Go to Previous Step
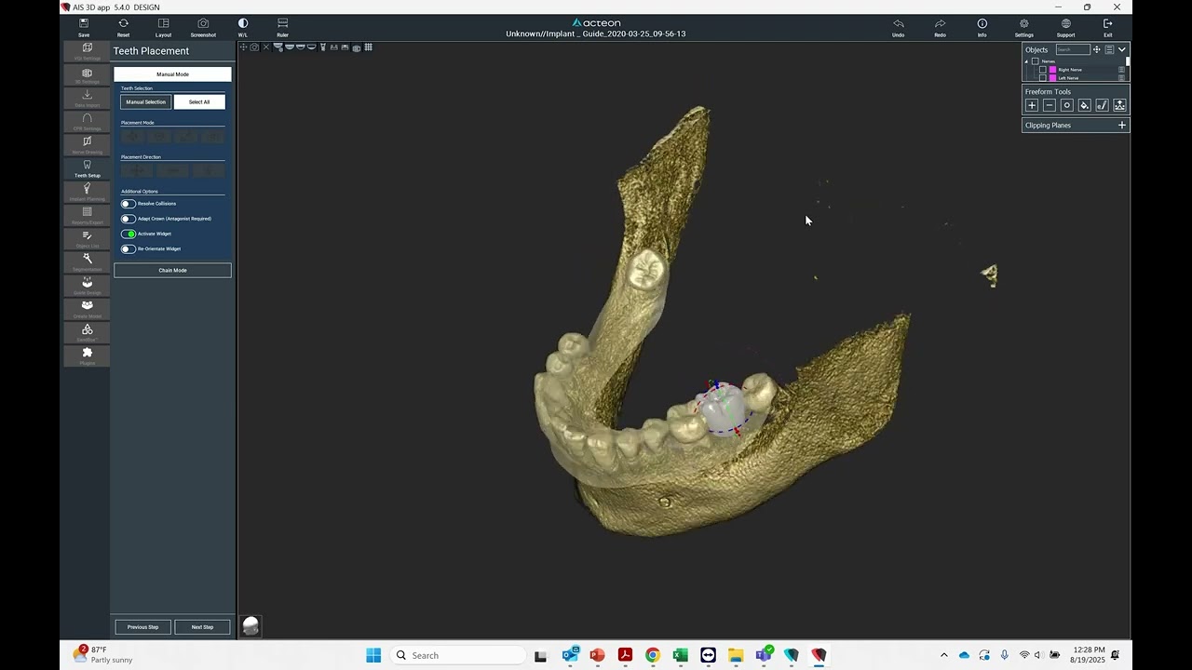This screenshot has width=1192, height=670. pos(143,627)
